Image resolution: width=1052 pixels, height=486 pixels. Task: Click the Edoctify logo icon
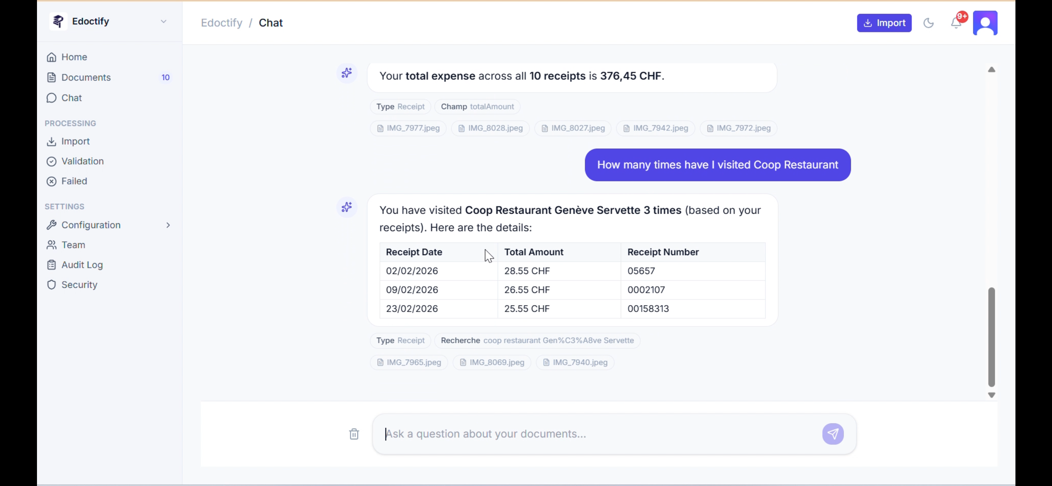(58, 21)
